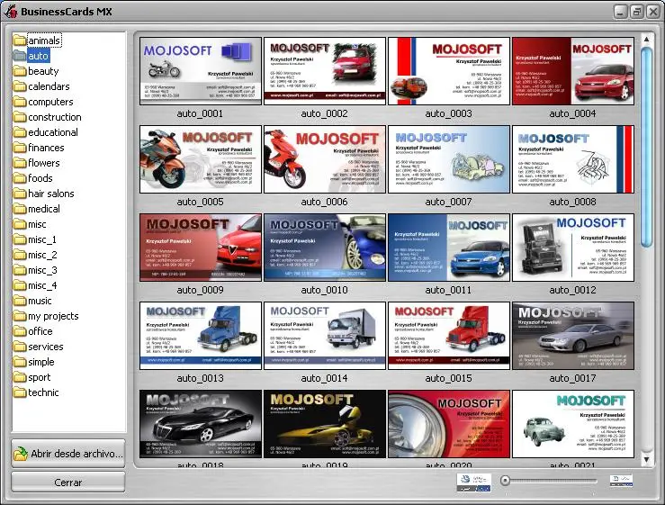
Task: Select the educational folder
Action: pos(45,132)
